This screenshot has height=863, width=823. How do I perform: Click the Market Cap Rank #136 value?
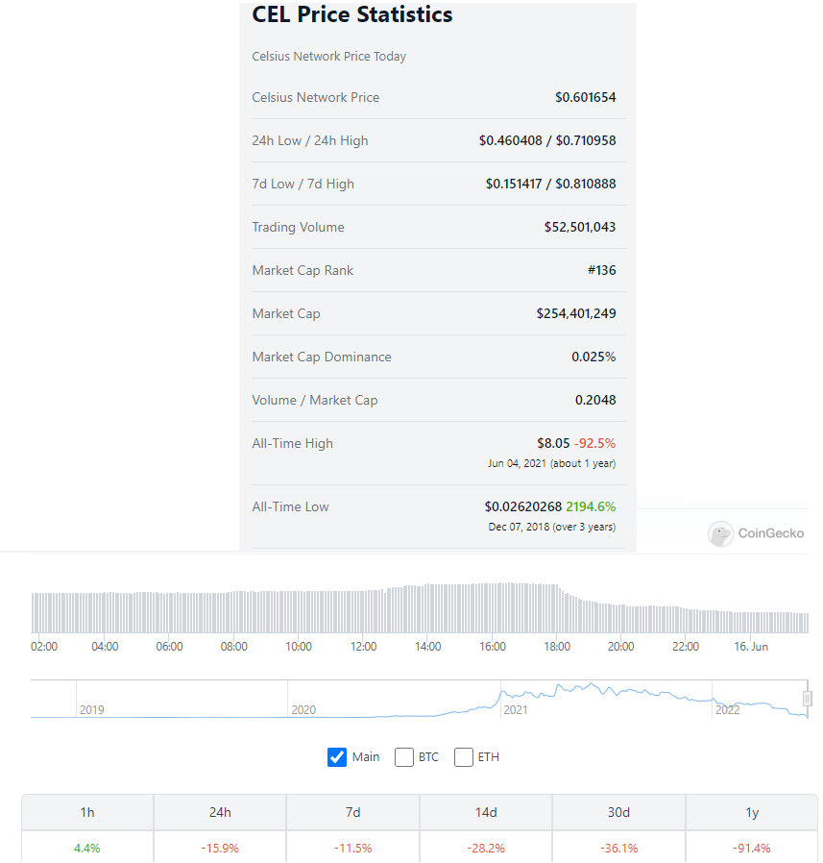click(x=602, y=270)
